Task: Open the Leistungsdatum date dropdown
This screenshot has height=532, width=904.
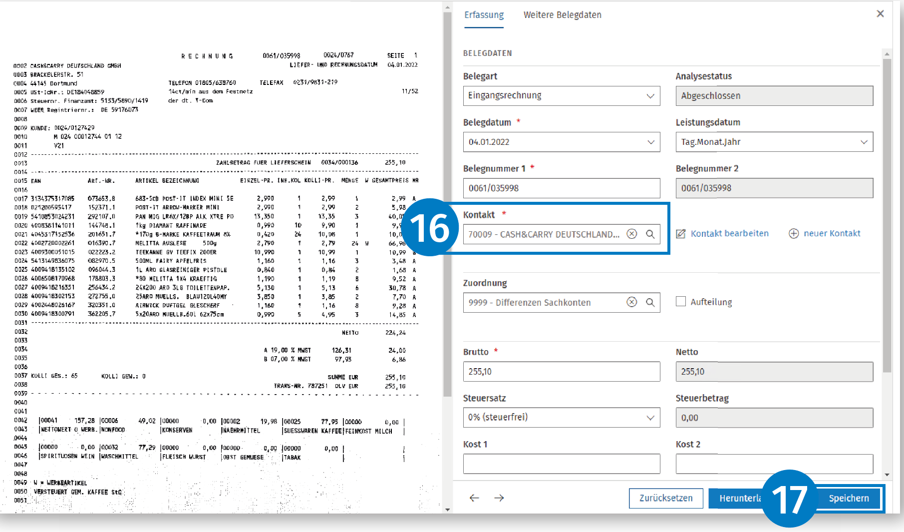Action: click(774, 142)
